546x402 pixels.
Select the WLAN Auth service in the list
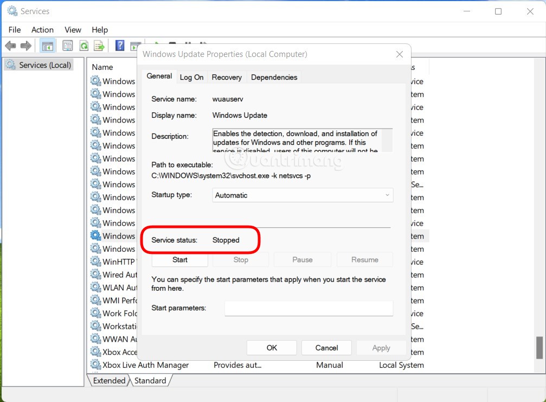click(114, 288)
